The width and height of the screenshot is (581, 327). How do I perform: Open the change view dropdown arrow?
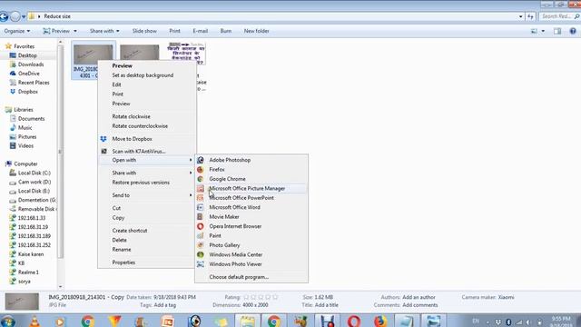543,31
